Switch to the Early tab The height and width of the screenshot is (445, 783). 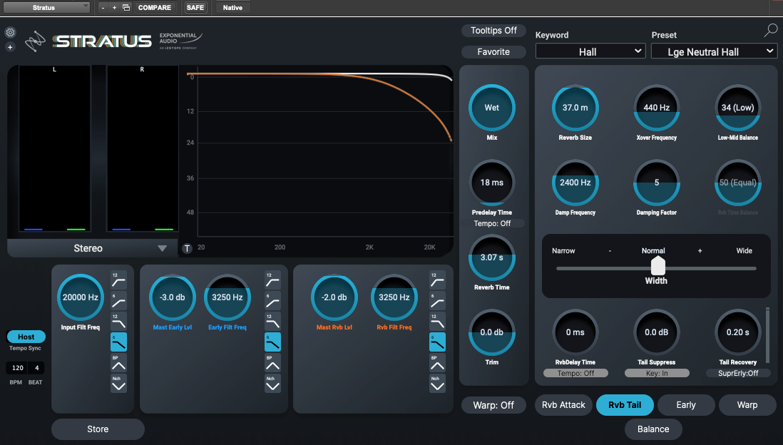pos(686,405)
